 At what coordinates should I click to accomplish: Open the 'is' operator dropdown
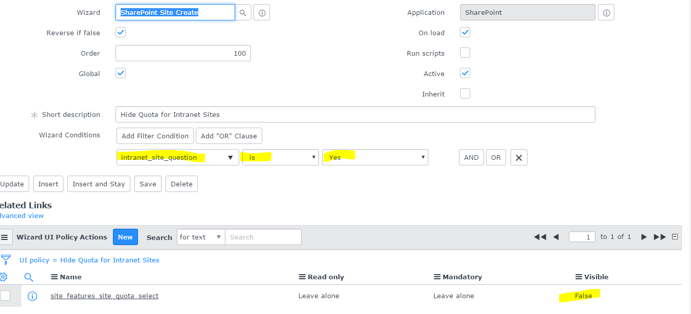281,157
